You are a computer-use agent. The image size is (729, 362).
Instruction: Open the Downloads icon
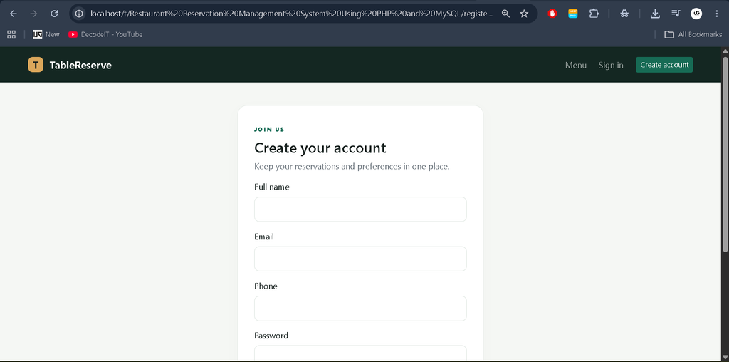655,14
